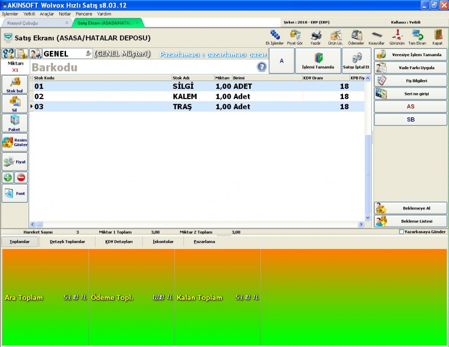Sort by KDV Oranı column header
The image size is (449, 347).
tap(326, 78)
